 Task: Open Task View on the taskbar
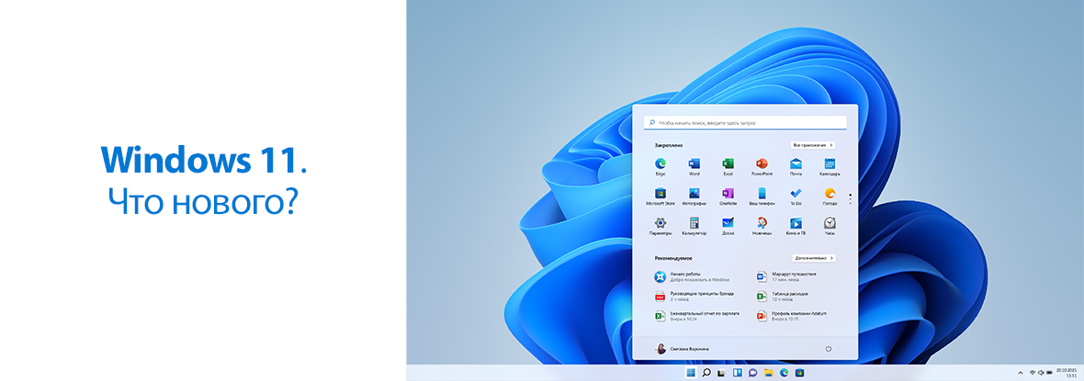(x=722, y=373)
